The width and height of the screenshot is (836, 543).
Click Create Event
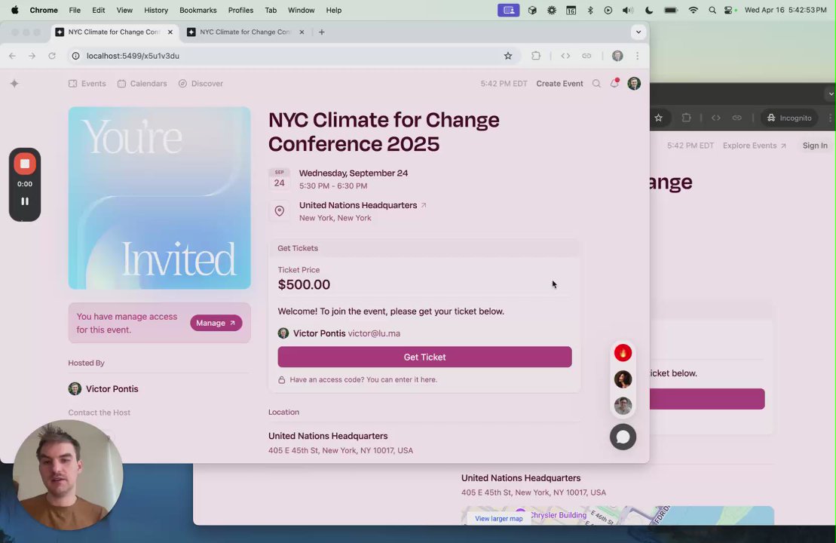click(x=559, y=83)
